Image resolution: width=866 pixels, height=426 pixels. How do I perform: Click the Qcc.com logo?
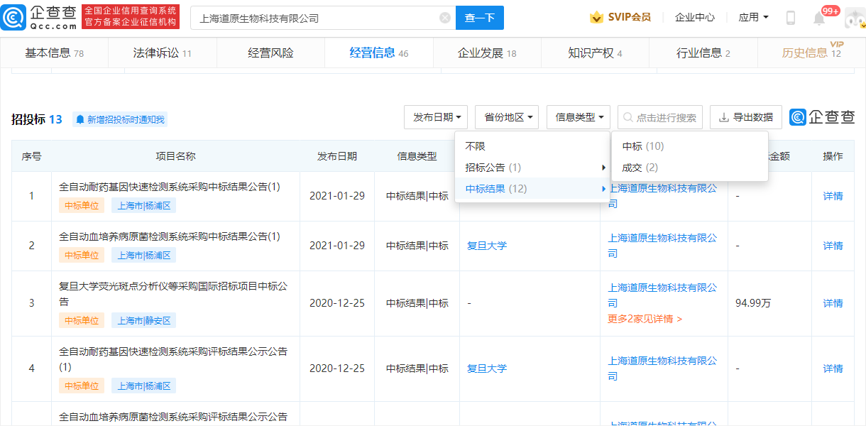(x=39, y=17)
